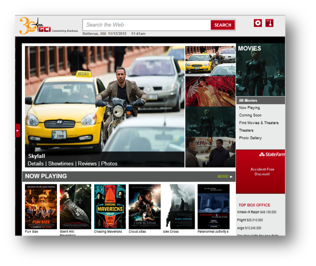Select All Movies menu item
This screenshot has height=266, width=316.
[x=261, y=100]
